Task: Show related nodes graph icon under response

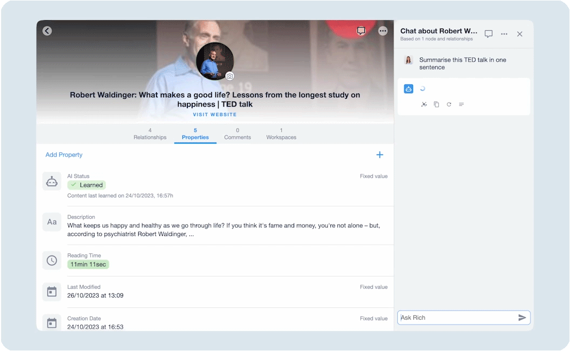Action: (424, 104)
